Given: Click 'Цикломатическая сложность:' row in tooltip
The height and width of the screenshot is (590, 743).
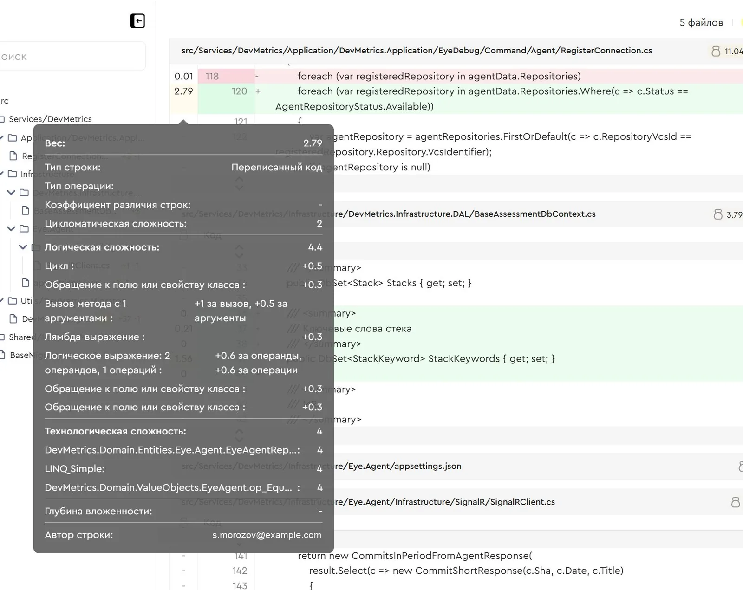Looking at the screenshot, I should click(183, 224).
